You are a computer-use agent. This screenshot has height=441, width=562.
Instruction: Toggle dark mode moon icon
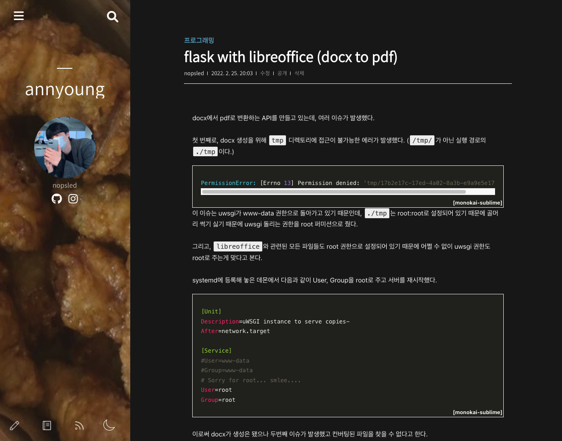point(109,425)
